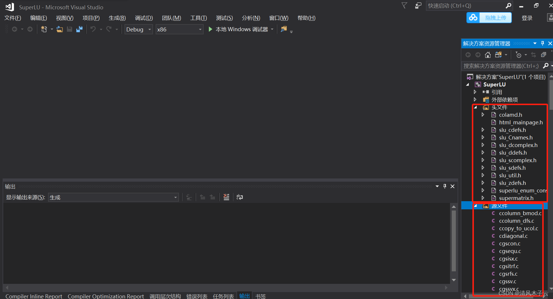Click the Open File toolbar icon
This screenshot has width=553, height=299.
coord(60,29)
